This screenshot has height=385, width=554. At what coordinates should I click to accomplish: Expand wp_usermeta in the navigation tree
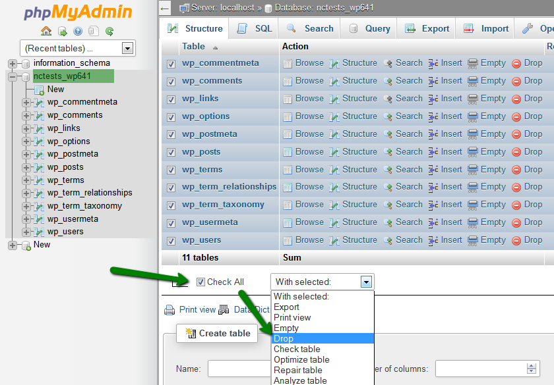26,219
